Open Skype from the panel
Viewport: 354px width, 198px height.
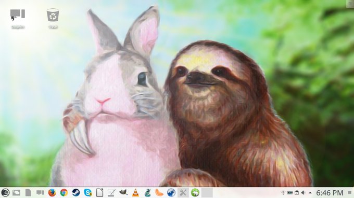[88, 193]
